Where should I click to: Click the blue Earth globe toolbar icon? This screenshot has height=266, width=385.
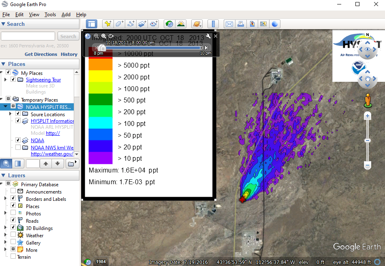pyautogui.click(x=275, y=24)
